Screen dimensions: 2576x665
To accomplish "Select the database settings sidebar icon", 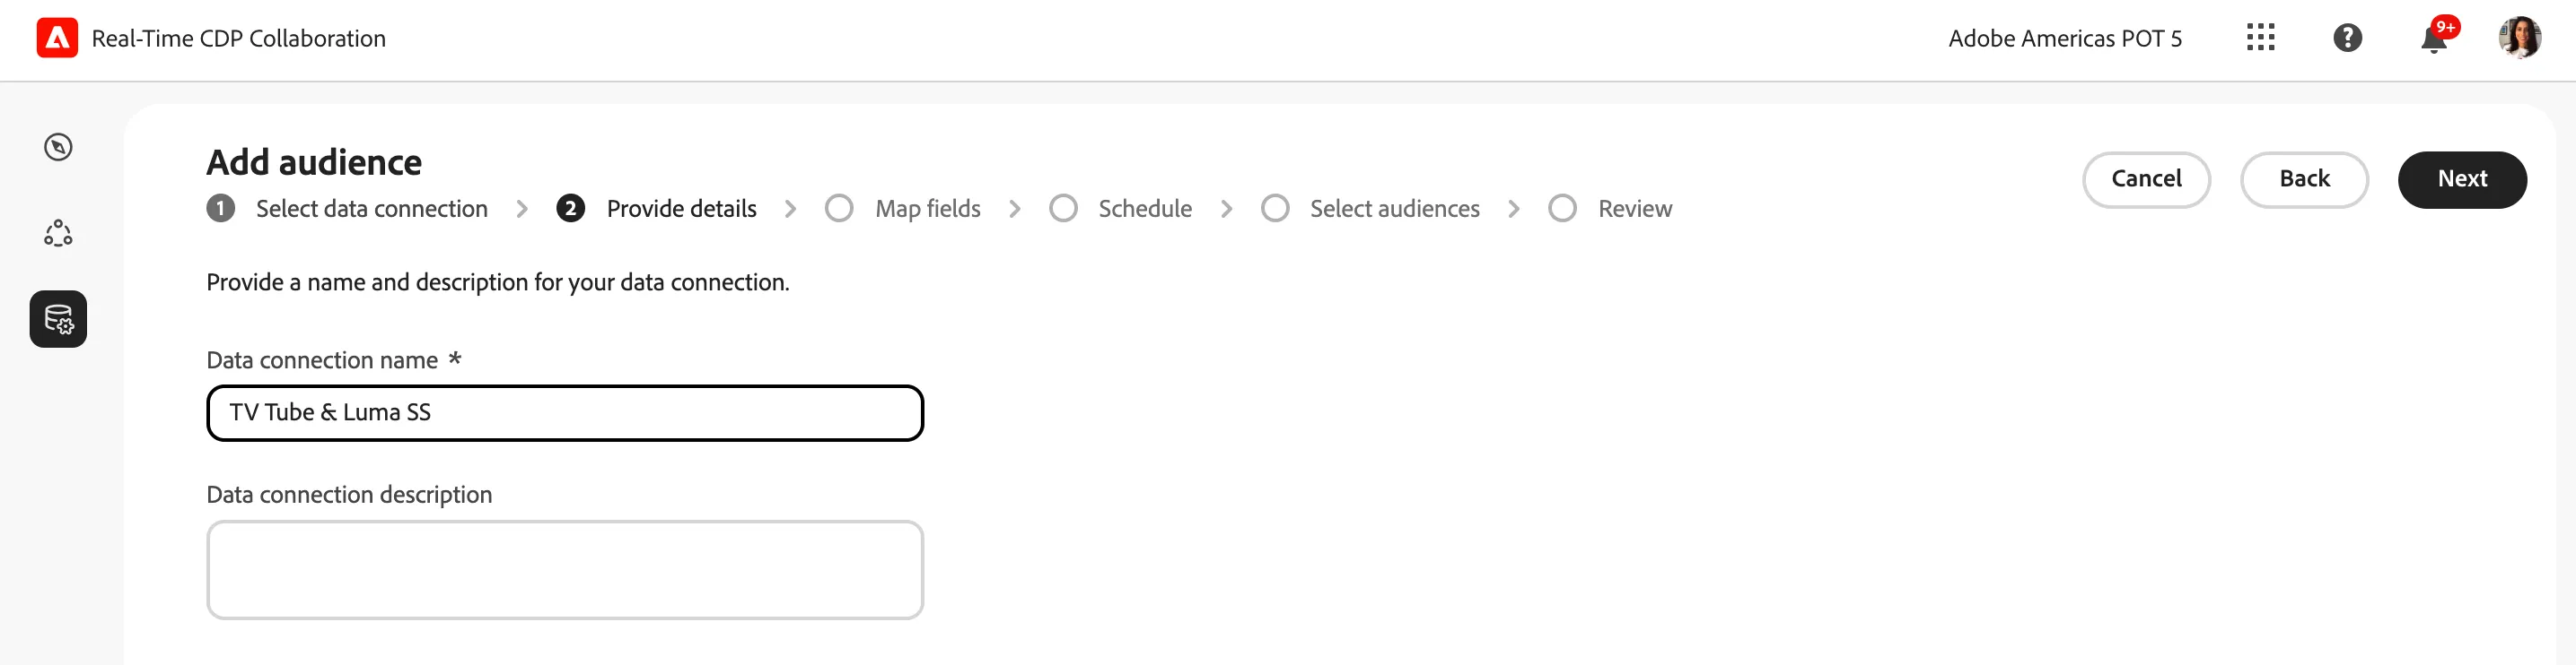I will click(58, 320).
